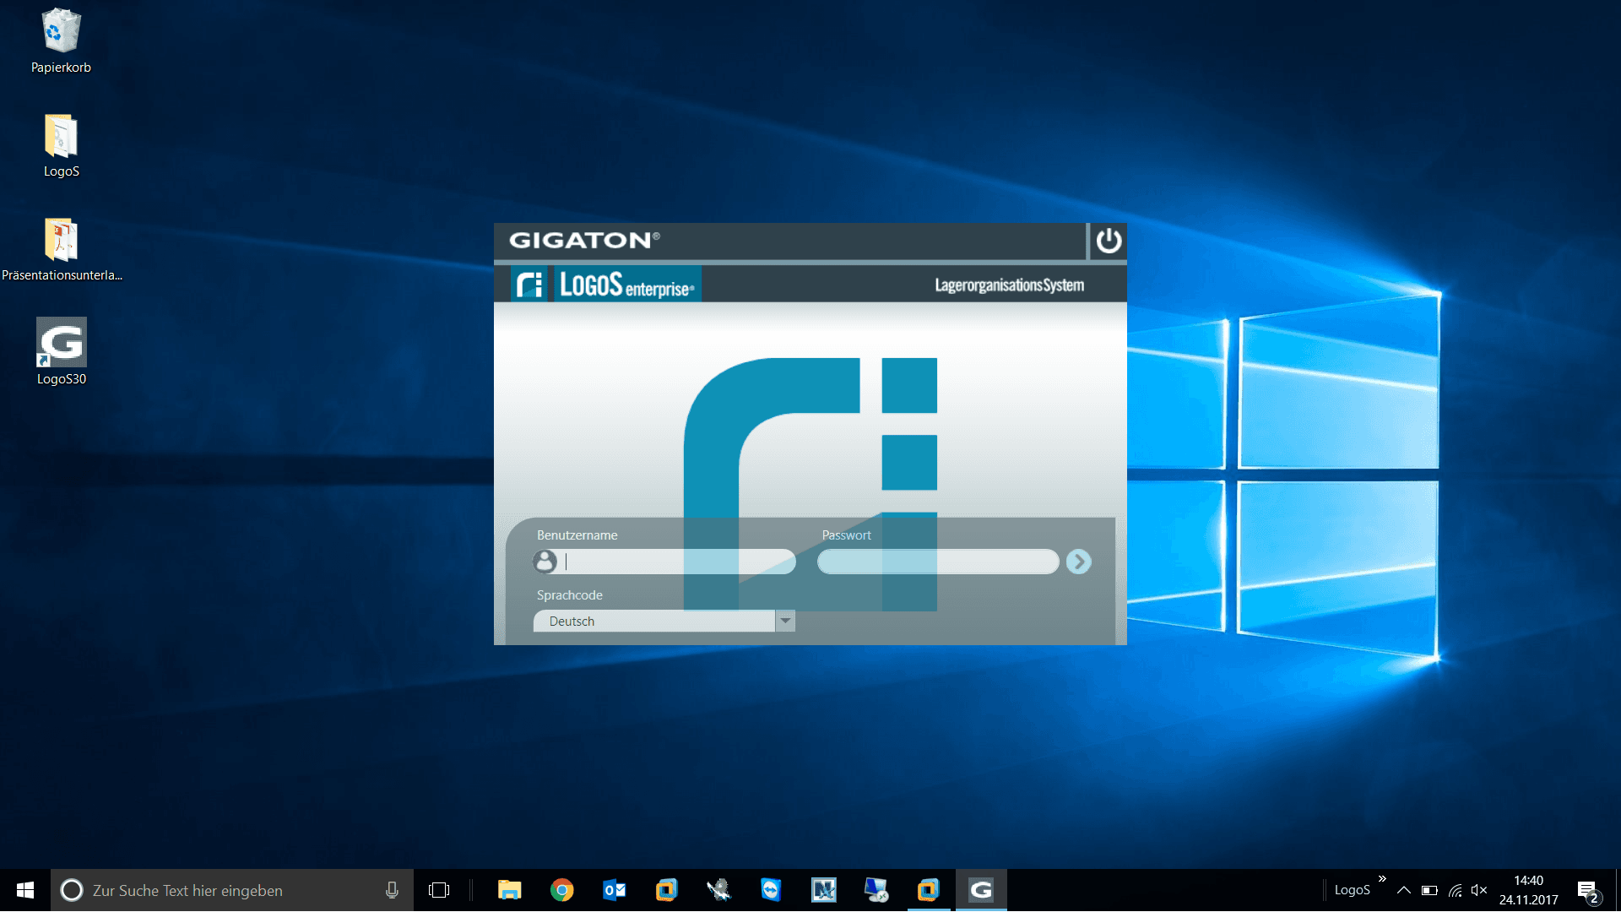Open the Action Center notifications icon
The image size is (1621, 912).
point(1588,891)
